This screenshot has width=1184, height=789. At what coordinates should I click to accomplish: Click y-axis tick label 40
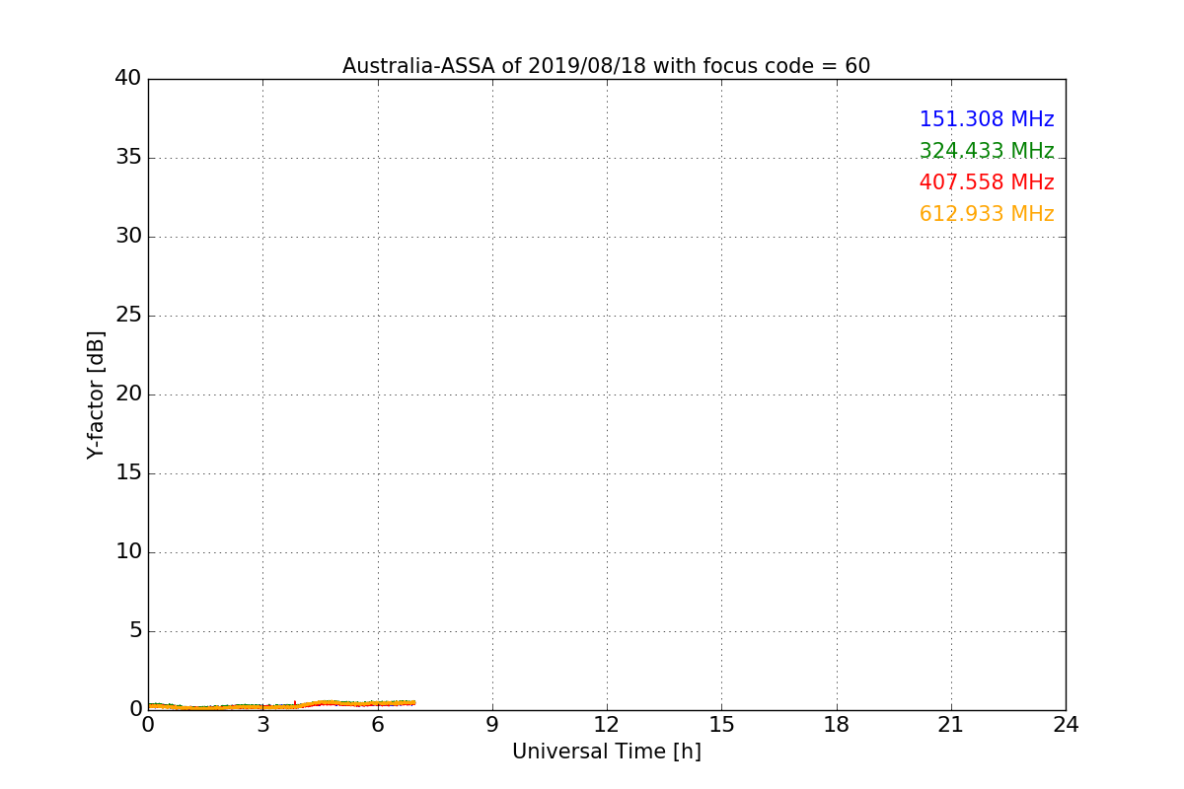[x=128, y=78]
